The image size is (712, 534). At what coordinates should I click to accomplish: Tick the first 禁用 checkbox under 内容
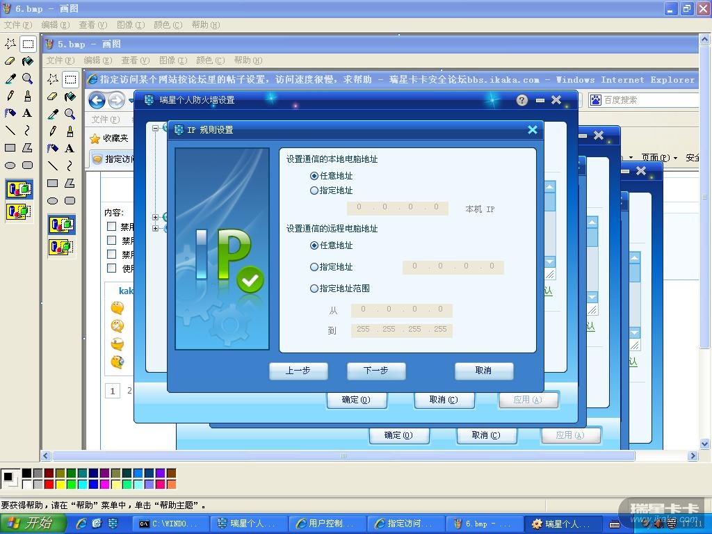pos(111,226)
